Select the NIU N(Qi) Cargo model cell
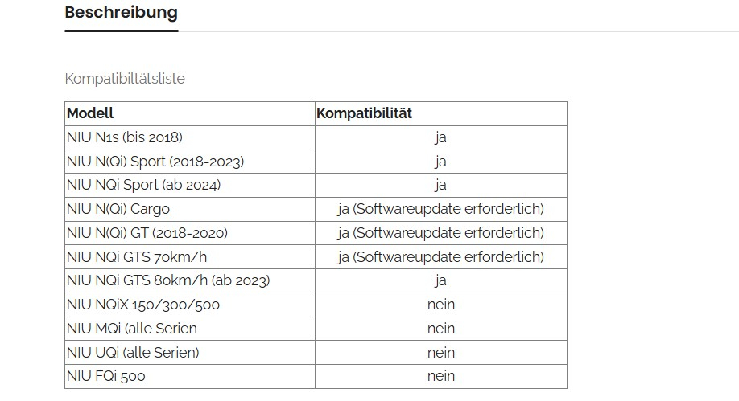 click(118, 209)
